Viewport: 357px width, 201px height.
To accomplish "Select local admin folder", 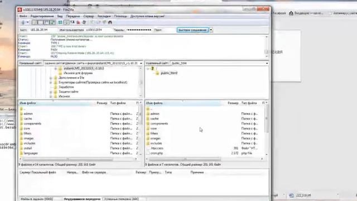I will (28, 114).
